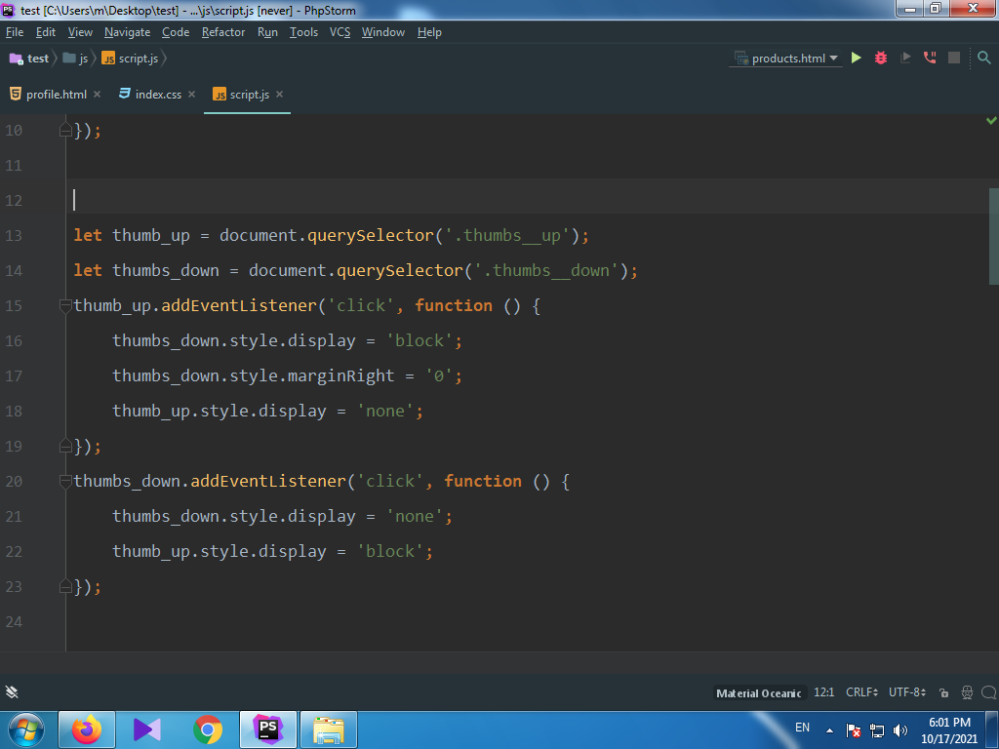The image size is (999, 749).
Task: Show tool windows via bottom-left status icon
Action: tap(12, 692)
